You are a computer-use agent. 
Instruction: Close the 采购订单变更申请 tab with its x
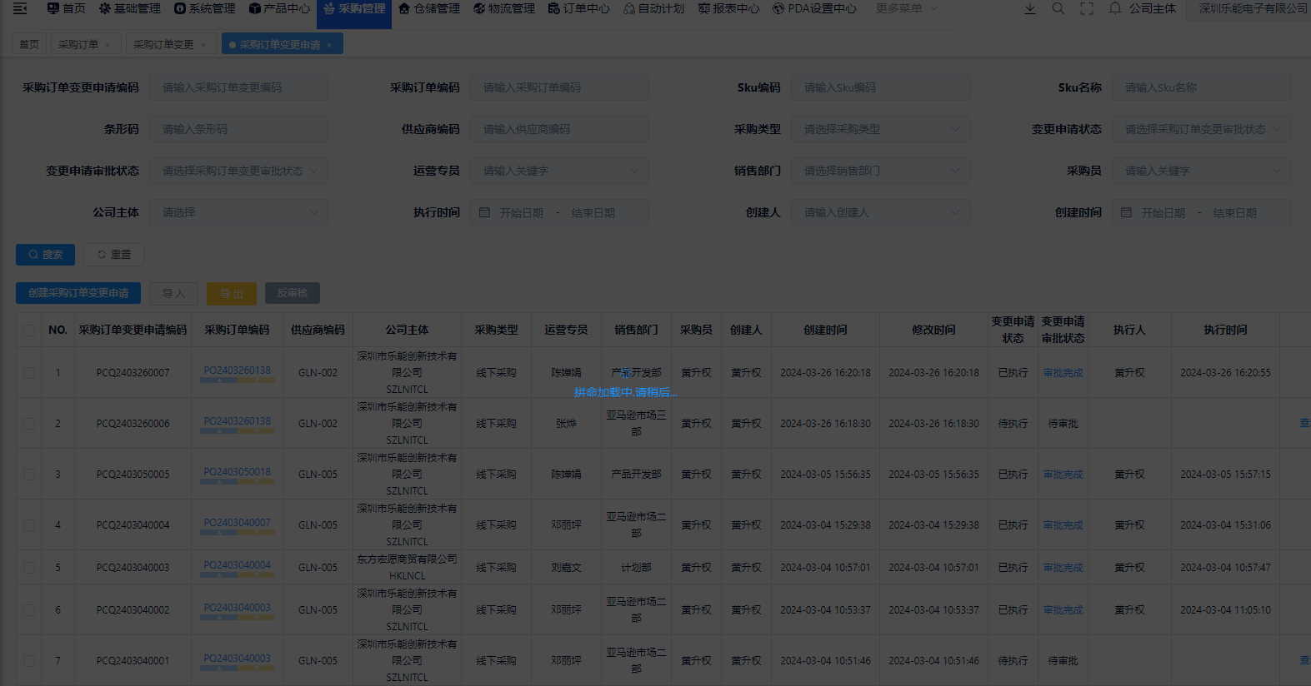pos(329,45)
